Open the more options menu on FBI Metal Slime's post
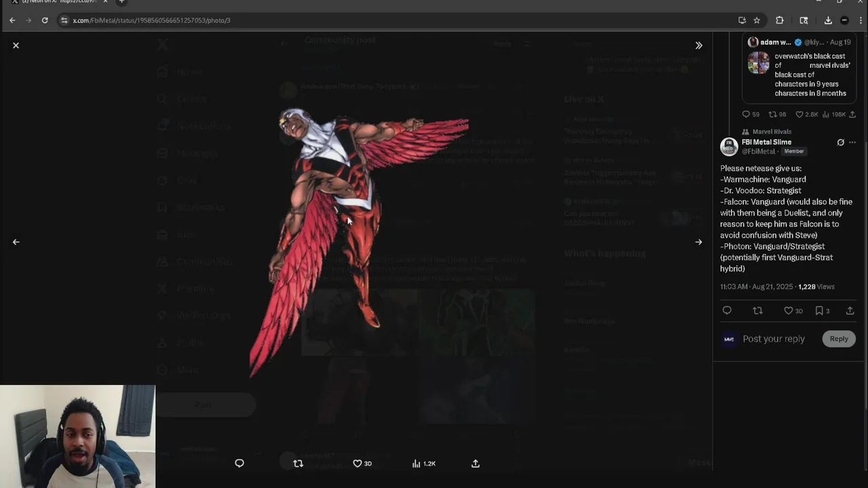868x488 pixels. (852, 142)
